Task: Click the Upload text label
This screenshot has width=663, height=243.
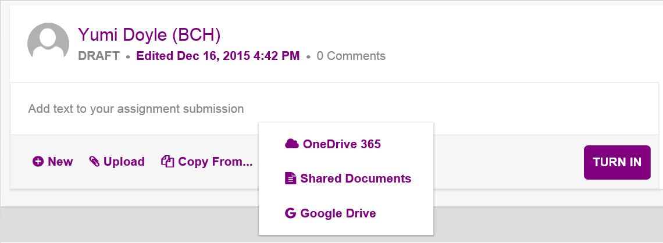Action: (124, 162)
